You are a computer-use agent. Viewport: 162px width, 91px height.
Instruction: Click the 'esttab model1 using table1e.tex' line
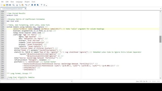click(27, 27)
